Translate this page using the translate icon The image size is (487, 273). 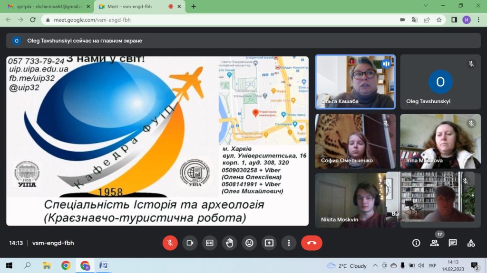(x=415, y=20)
